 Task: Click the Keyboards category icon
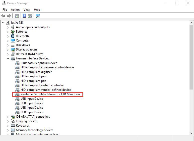click(13, 126)
